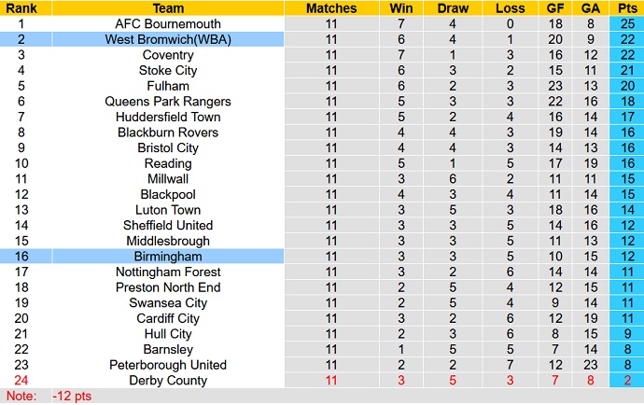Open the AFC Bournemouth team link
The width and height of the screenshot is (644, 405).
coord(168,23)
